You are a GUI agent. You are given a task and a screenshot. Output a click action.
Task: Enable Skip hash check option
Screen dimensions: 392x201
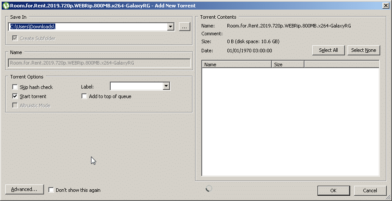(x=15, y=87)
